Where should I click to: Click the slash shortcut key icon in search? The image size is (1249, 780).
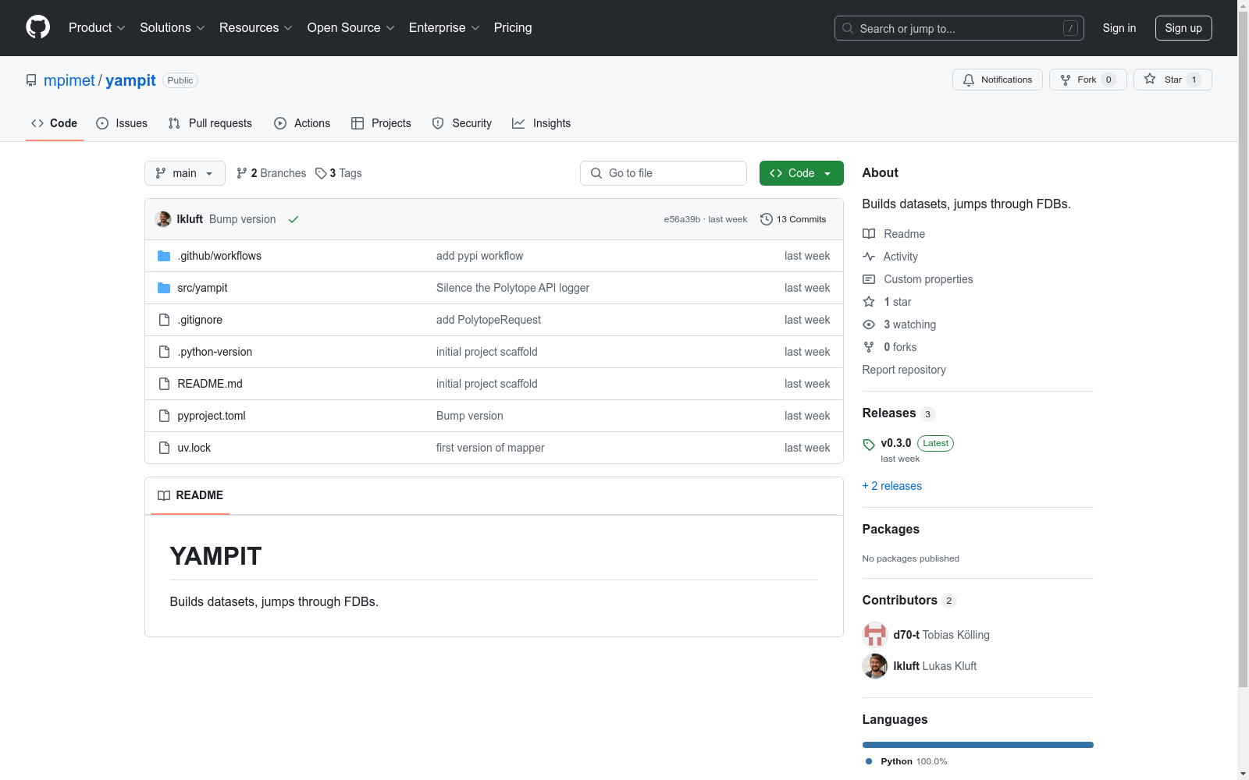click(x=1070, y=28)
